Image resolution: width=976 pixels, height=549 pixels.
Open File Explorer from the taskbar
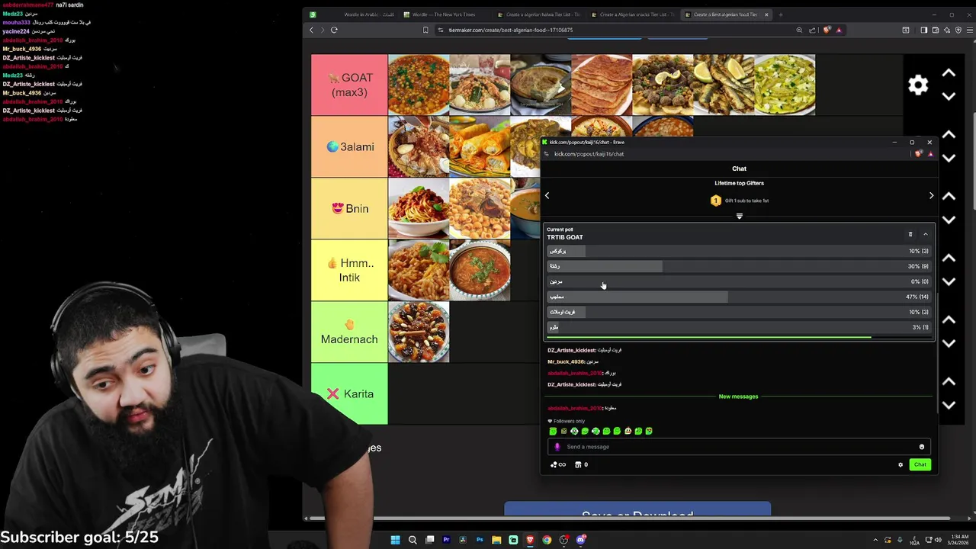496,540
